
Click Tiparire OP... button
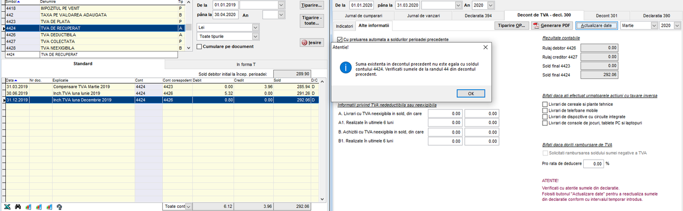point(511,25)
